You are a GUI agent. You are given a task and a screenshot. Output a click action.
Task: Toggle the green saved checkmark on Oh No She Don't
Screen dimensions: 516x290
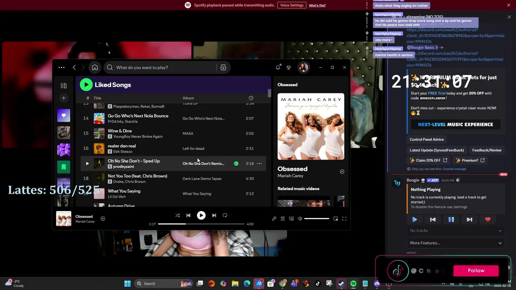pyautogui.click(x=236, y=164)
